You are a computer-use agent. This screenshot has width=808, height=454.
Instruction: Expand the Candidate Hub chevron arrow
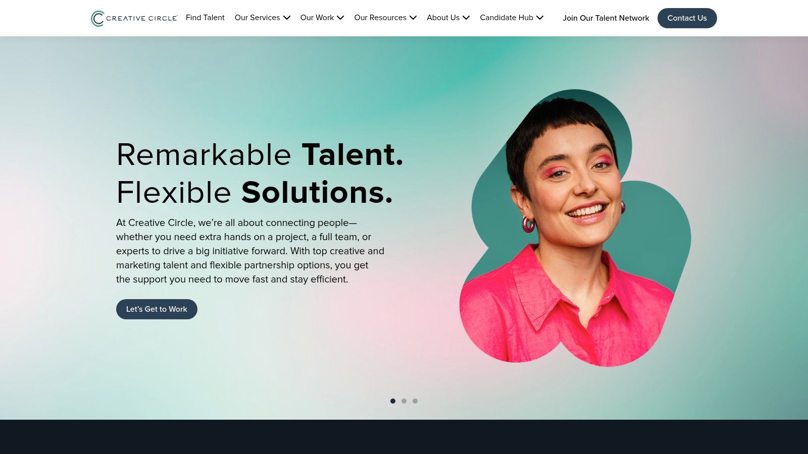pos(540,18)
